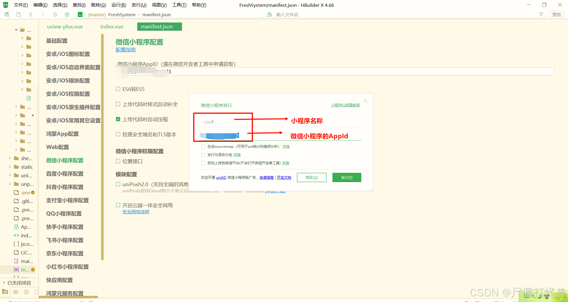Screen dimensions: 568x302
Task: Go back with the left arrow icon
Action: click(31, 14)
